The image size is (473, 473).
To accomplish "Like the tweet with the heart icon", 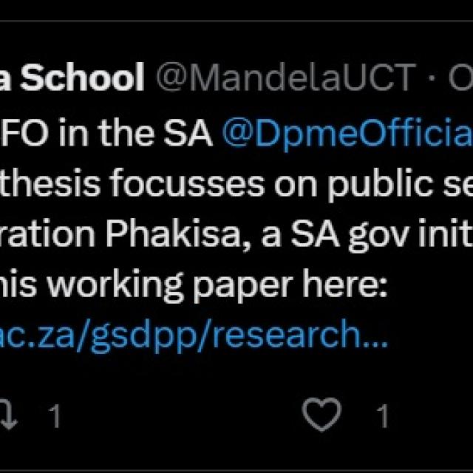I will coord(321,414).
